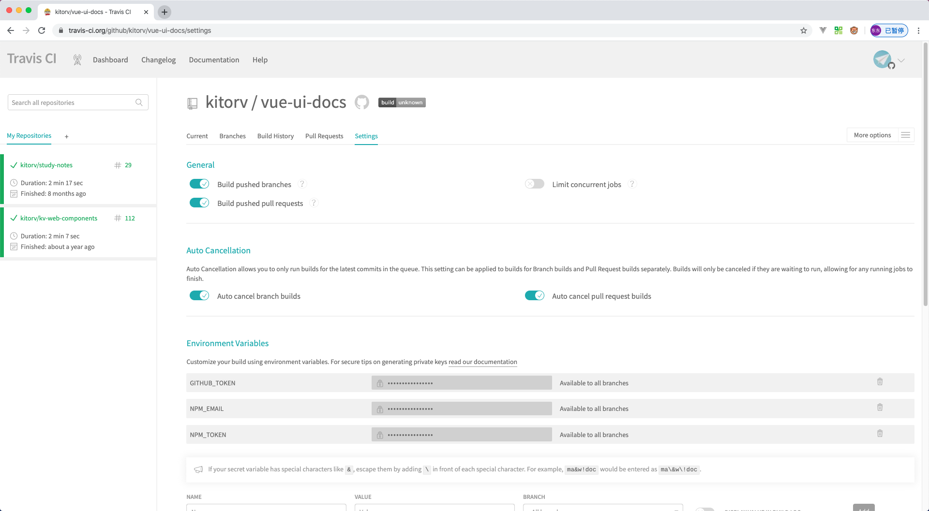Click the GITHUB_TOKEN masked value field
This screenshot has width=929, height=511.
tap(462, 383)
